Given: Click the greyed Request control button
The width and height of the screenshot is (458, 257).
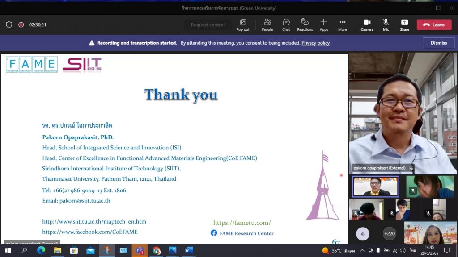Looking at the screenshot, I should (x=208, y=25).
